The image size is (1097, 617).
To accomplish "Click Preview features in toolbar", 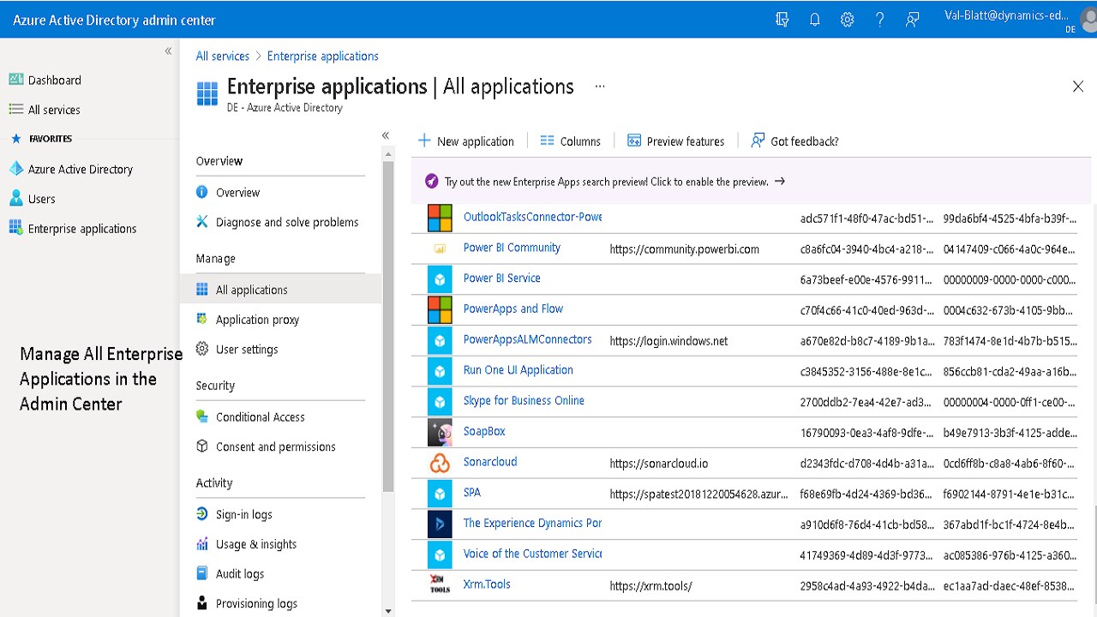I will pyautogui.click(x=675, y=141).
